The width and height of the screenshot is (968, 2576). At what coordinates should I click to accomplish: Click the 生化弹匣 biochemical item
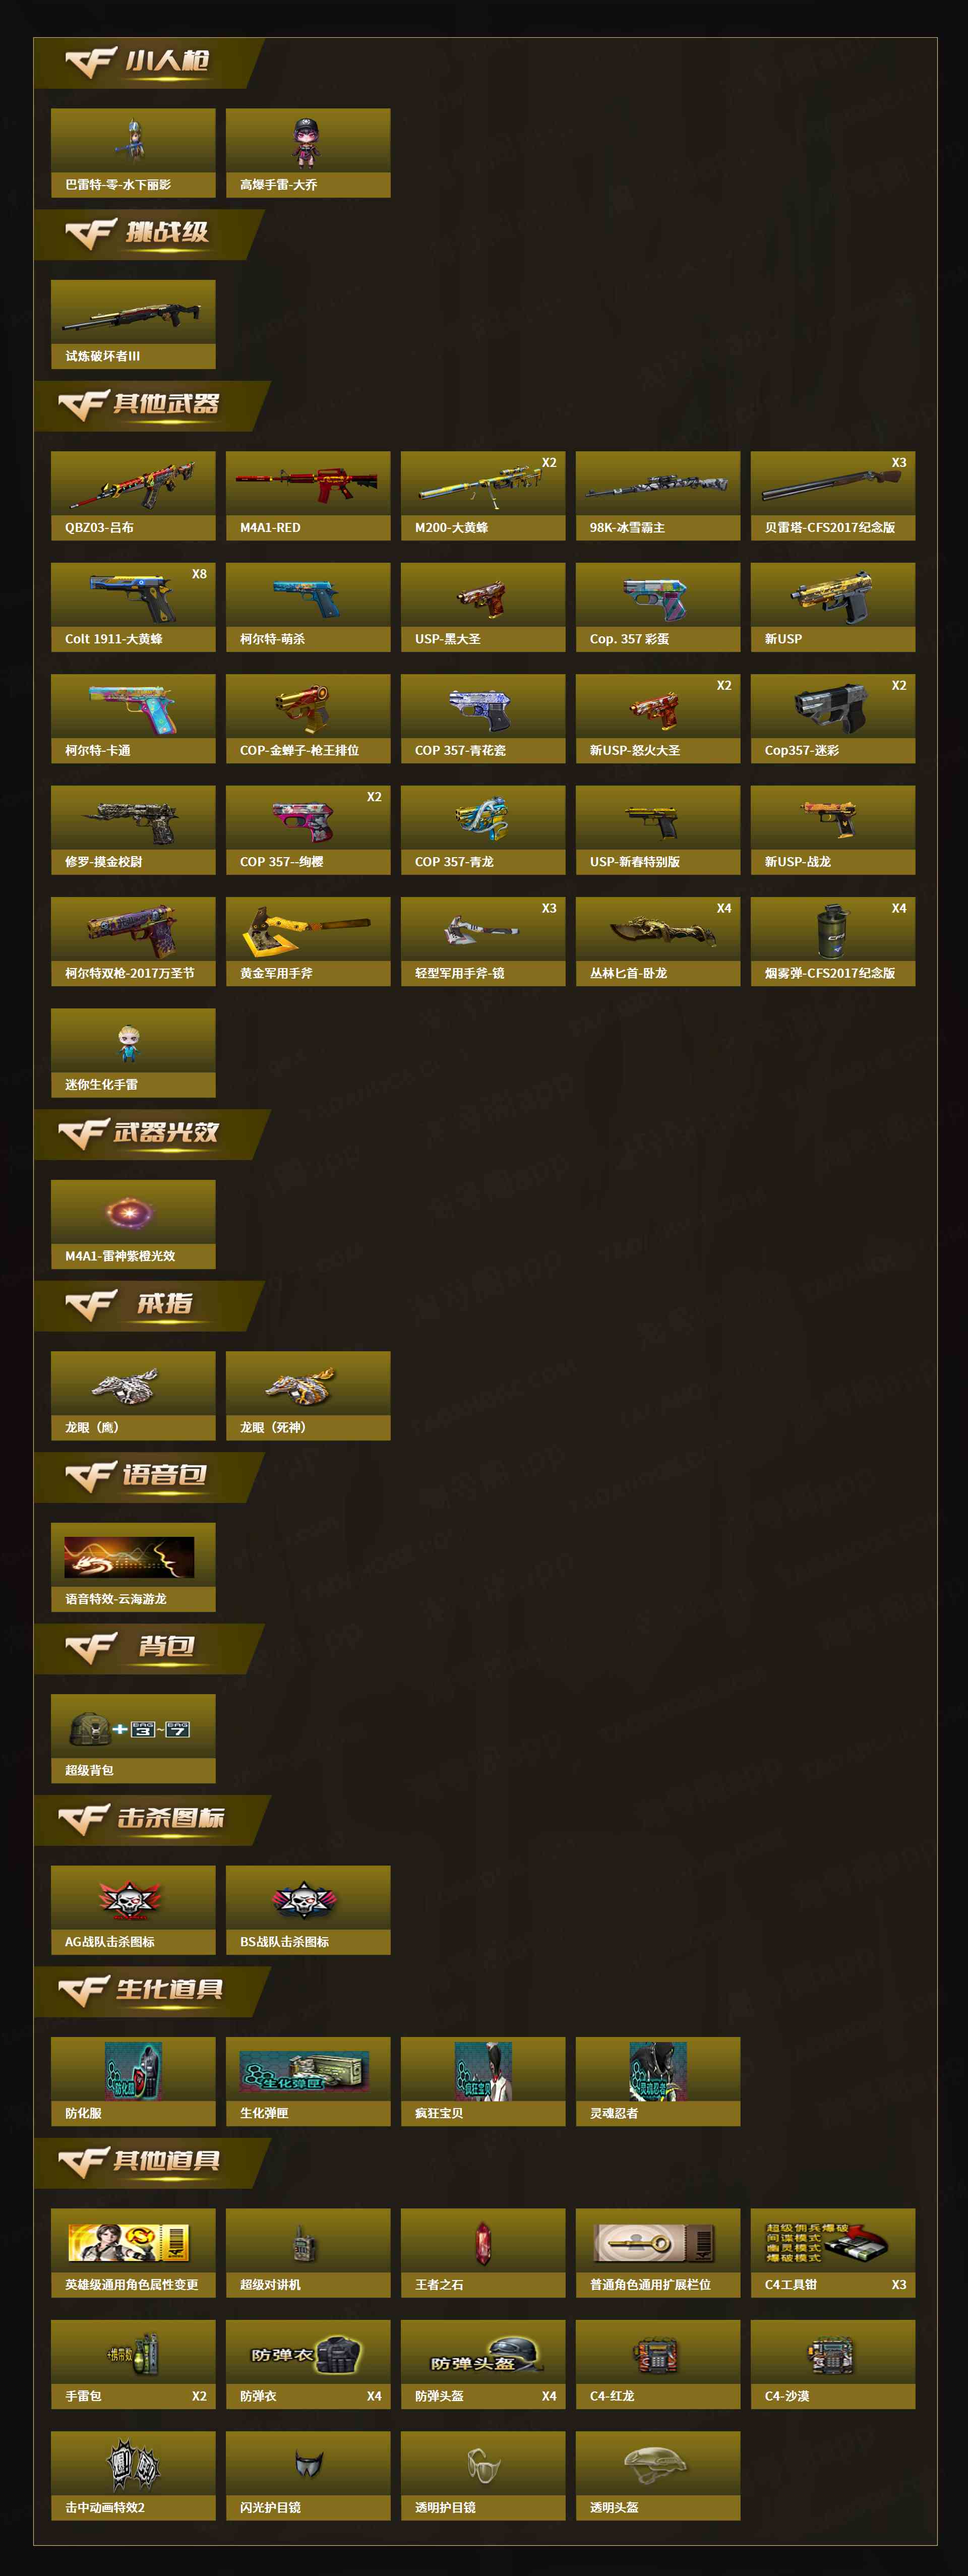point(305,2071)
